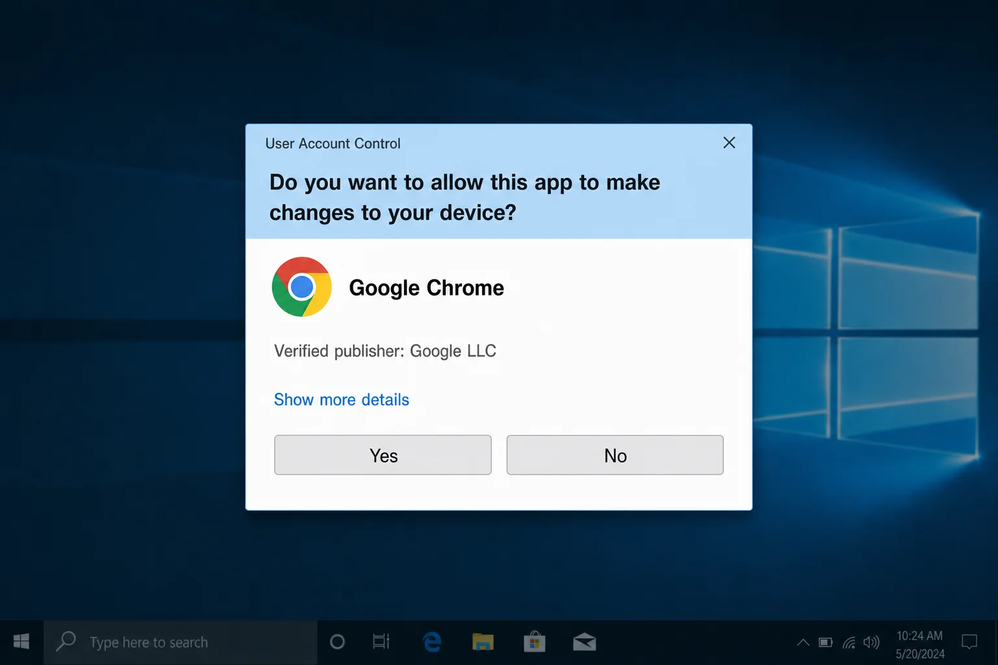Click the Google Chrome logo icon

pos(301,286)
